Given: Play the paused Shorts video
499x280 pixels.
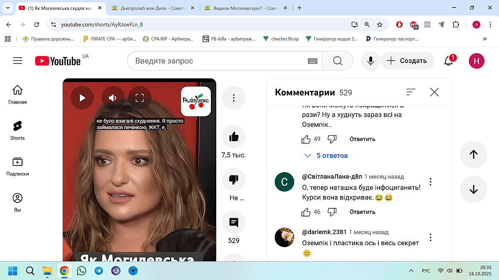Looking at the screenshot, I should pyautogui.click(x=82, y=98).
